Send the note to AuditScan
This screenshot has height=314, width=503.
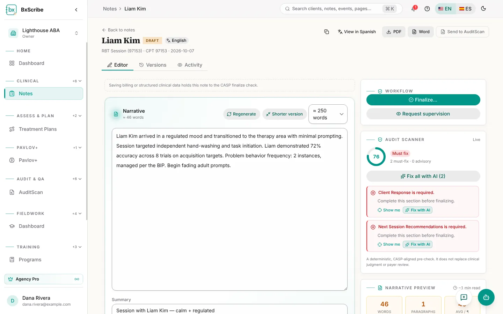coord(462,32)
